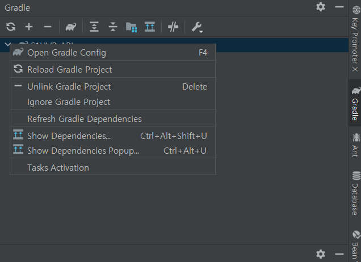Collapse all nodes in Gradle tree
This screenshot has height=262, width=361.
pyautogui.click(x=113, y=27)
